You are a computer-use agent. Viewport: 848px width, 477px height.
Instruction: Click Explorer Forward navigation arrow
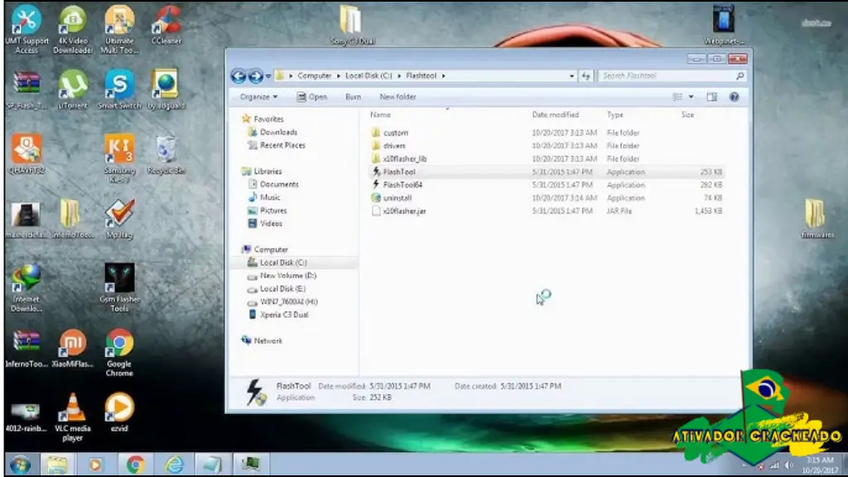coord(255,75)
